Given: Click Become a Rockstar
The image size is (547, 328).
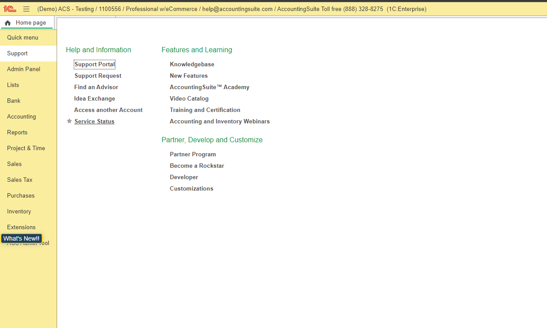Looking at the screenshot, I should [x=197, y=166].
